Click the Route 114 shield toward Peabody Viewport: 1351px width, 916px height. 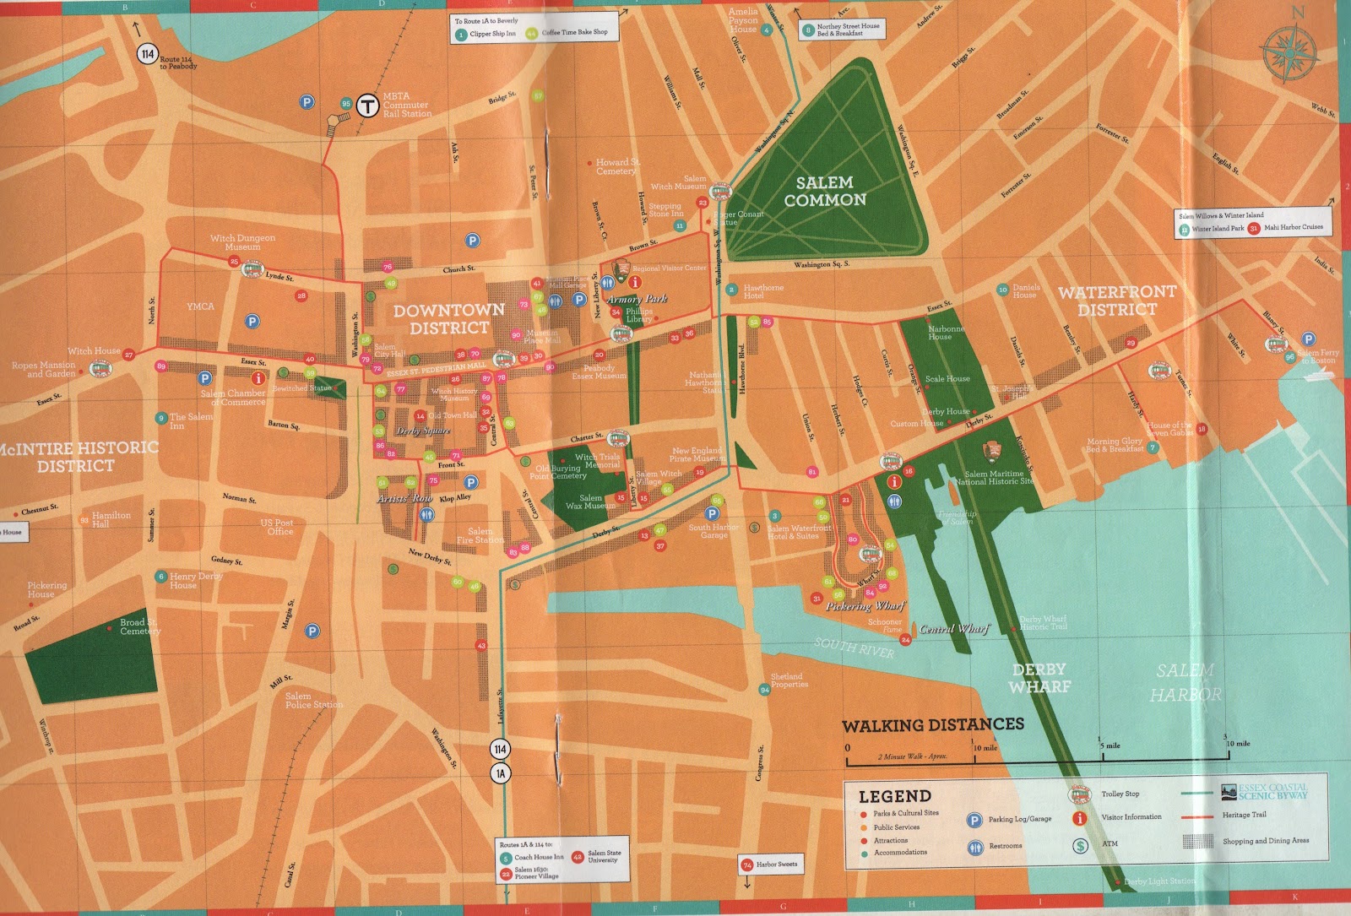148,54
